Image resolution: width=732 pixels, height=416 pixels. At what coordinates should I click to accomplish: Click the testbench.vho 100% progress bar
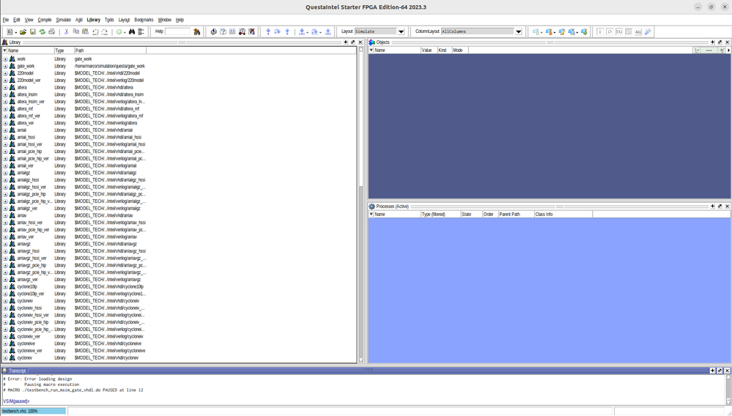(x=34, y=411)
